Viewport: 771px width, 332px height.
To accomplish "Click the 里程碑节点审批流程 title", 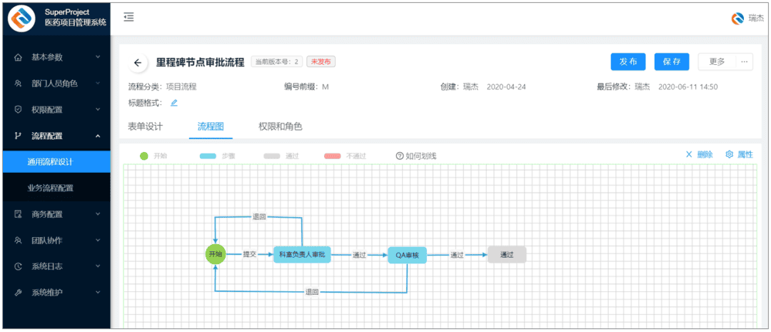I will point(200,62).
